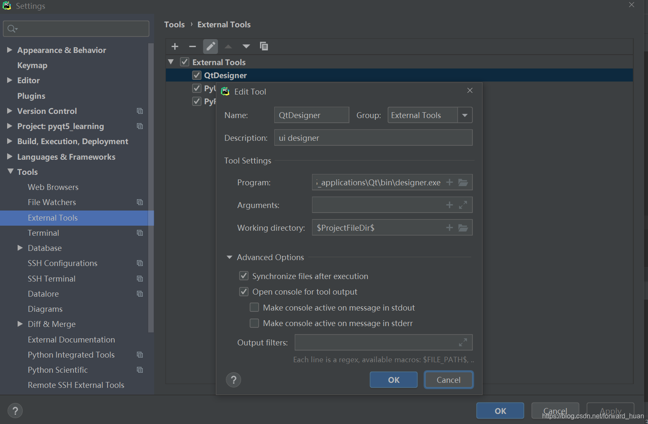Screen dimensions: 648x424
Task: Click project-level icon beside Project: pyqt5_learning
Action: 140,126
